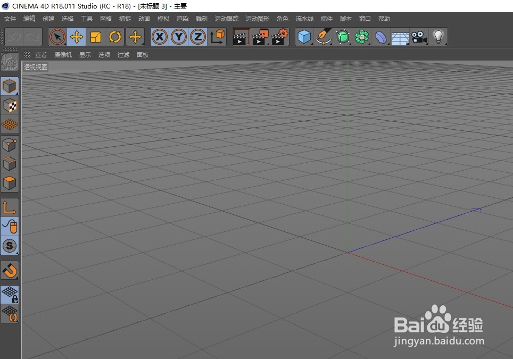Screen dimensions: 513x359
Task: Open the 窗口 menu
Action: tap(365, 19)
